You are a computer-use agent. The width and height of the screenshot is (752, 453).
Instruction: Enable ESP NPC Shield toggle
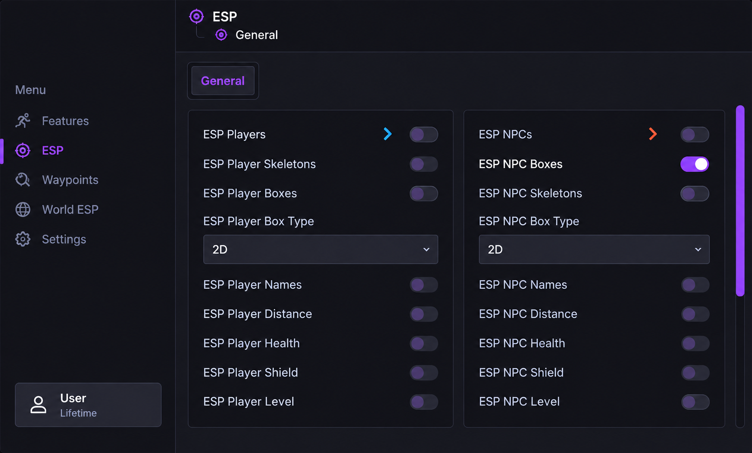tap(695, 372)
